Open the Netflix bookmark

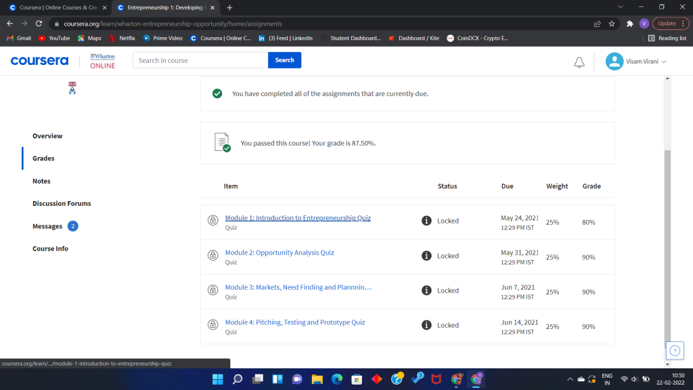click(x=122, y=38)
